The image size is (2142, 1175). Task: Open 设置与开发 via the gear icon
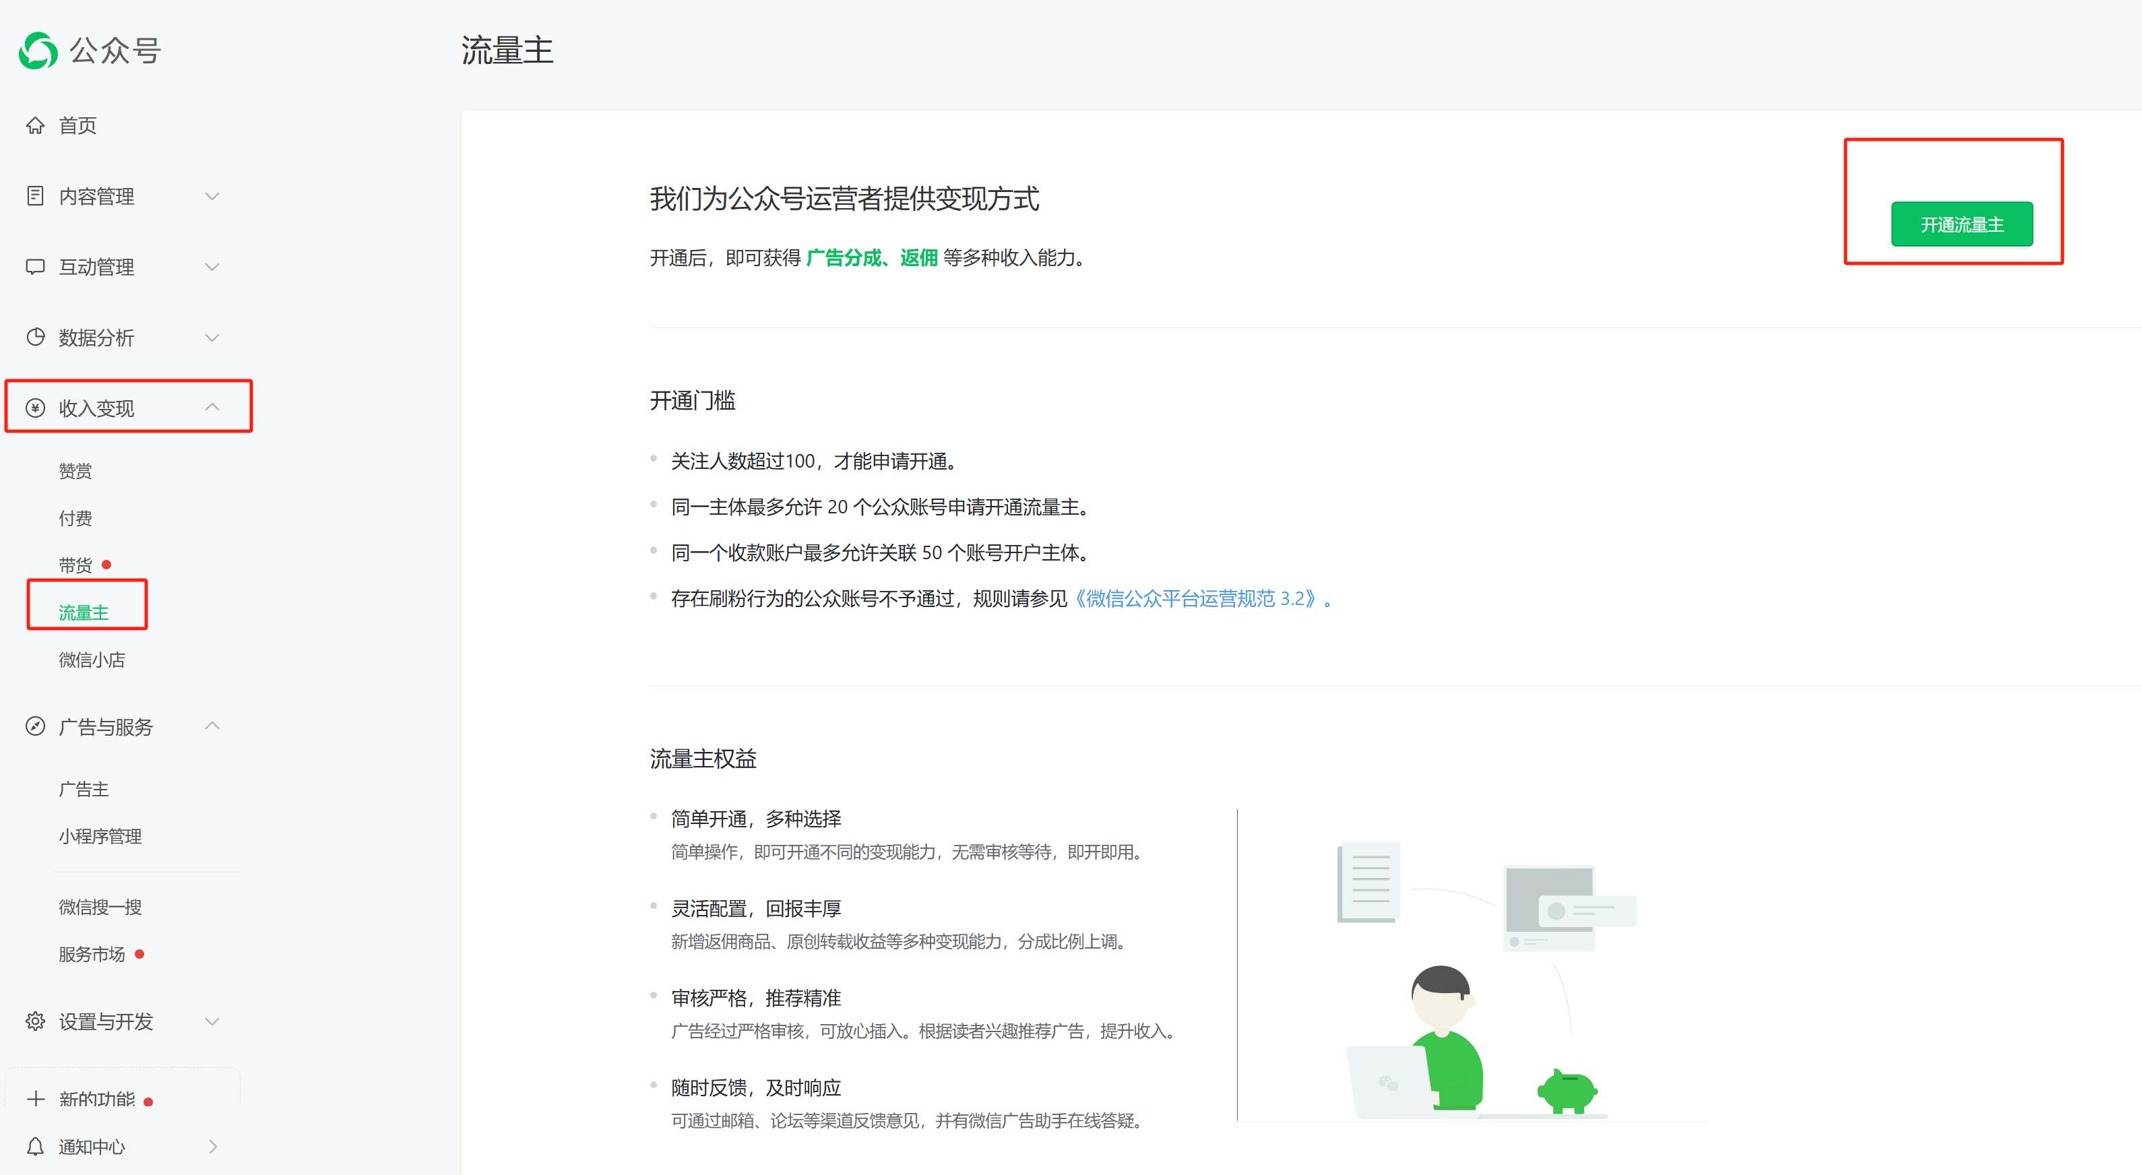point(36,1022)
